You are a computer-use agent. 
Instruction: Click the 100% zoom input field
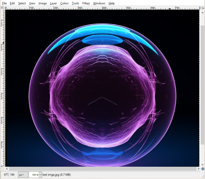(34, 175)
